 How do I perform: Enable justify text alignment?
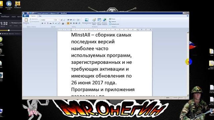(77, 23)
